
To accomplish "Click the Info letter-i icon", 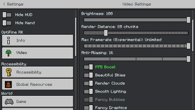I will 9,40.
